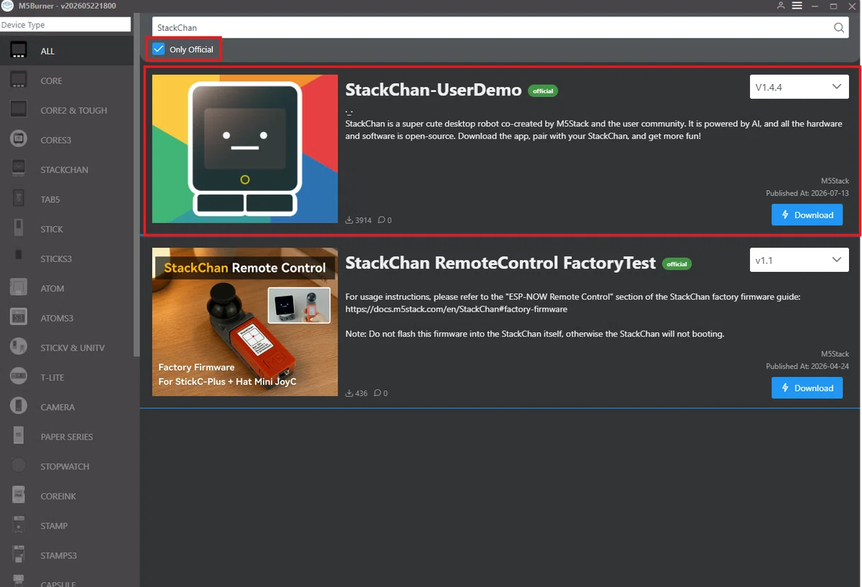The width and height of the screenshot is (862, 587).
Task: Click the StackChan-UserDemo title
Action: point(433,90)
